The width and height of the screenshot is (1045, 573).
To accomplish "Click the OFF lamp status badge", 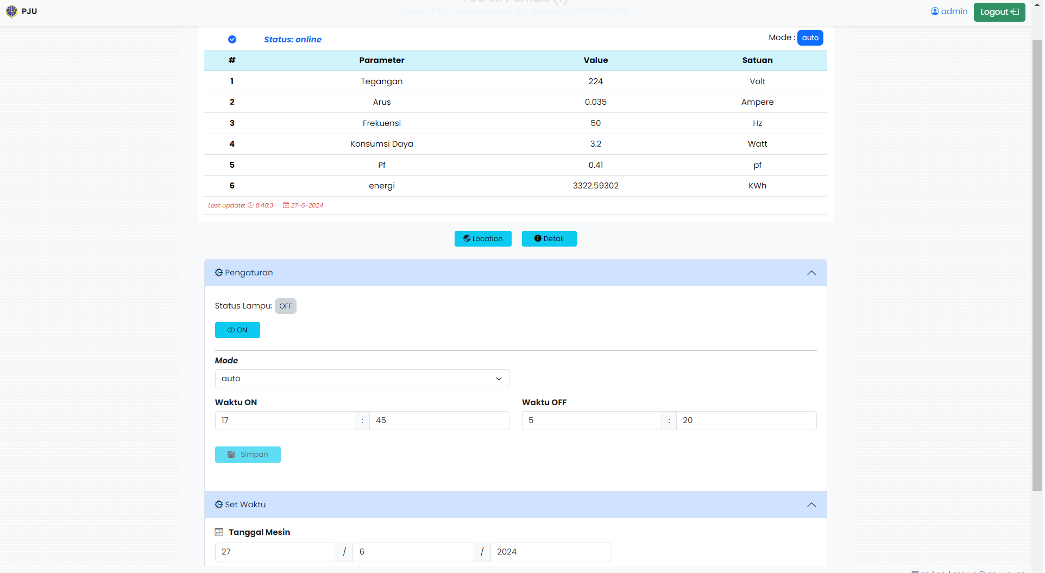I will tap(285, 306).
